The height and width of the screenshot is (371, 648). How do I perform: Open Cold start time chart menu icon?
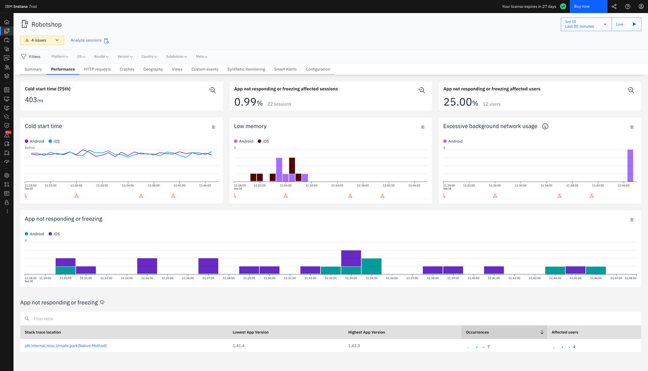(214, 127)
